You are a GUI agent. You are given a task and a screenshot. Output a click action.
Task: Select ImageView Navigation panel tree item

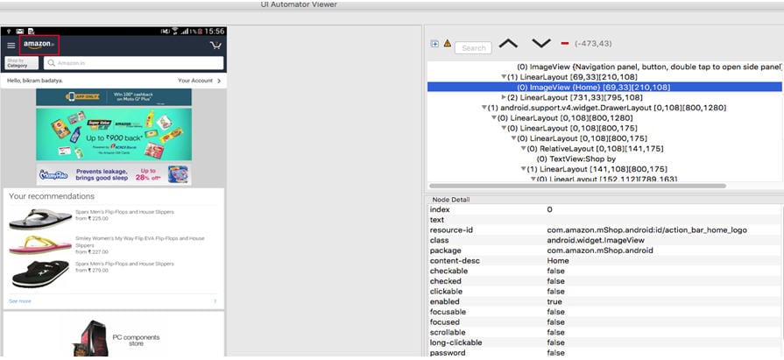click(648, 67)
